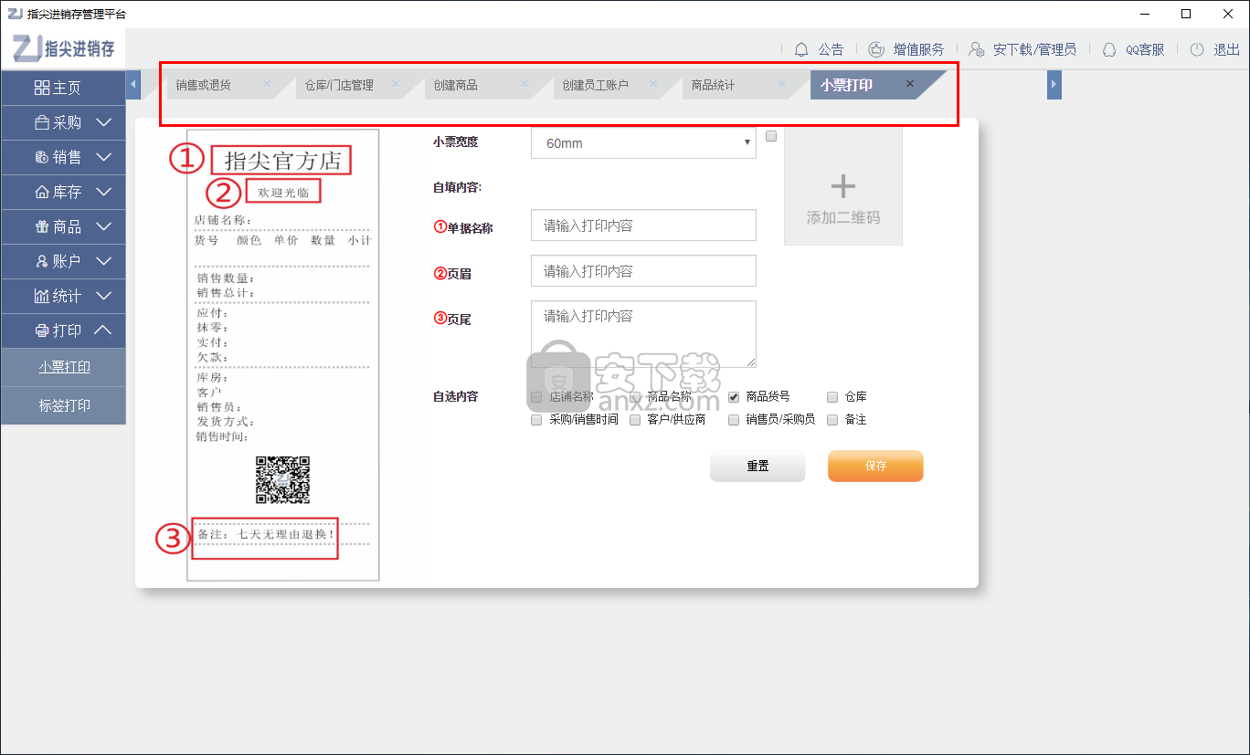The width and height of the screenshot is (1250, 755).
Task: Focus the 页眉 input field
Action: click(643, 271)
